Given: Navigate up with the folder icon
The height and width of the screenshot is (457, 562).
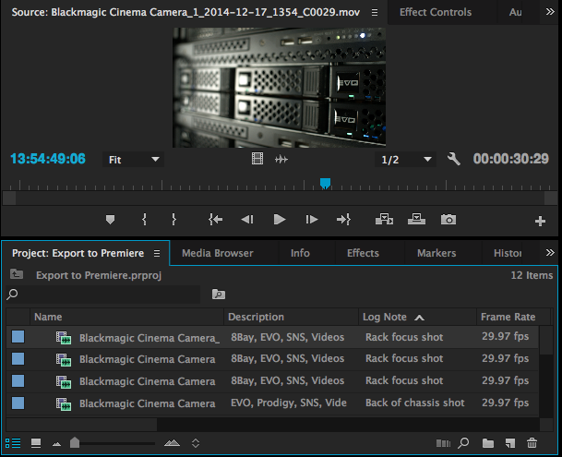Looking at the screenshot, I should pos(17,274).
